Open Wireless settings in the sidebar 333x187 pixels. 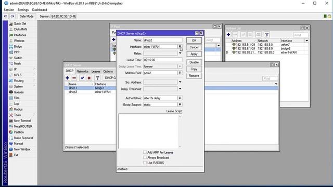point(19,41)
